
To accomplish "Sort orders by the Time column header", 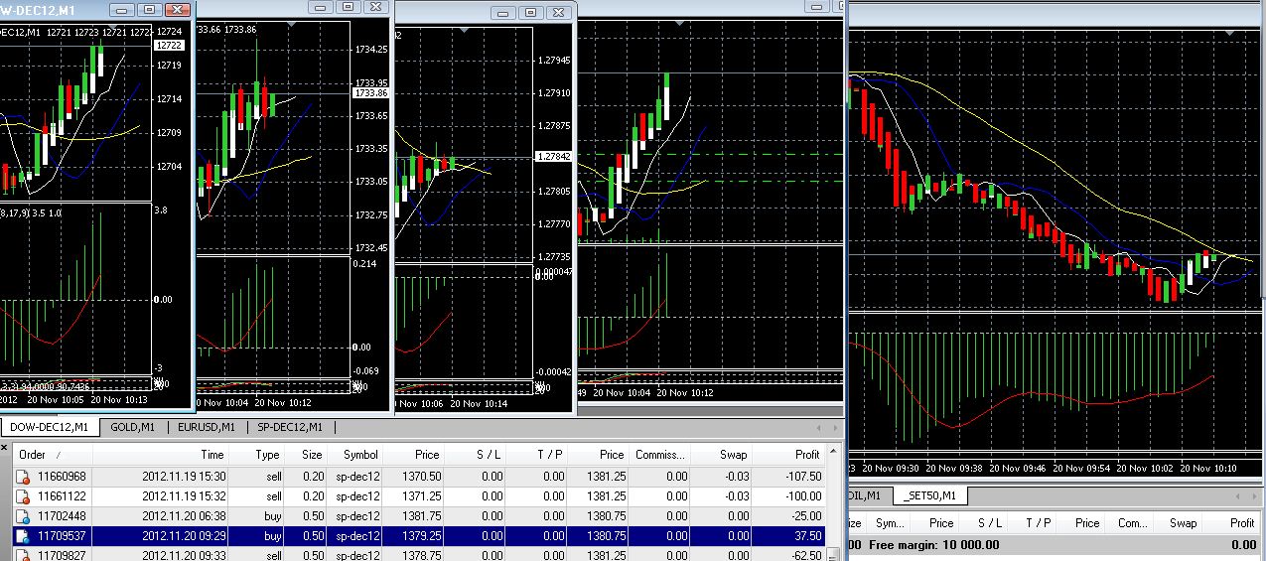I will (161, 454).
